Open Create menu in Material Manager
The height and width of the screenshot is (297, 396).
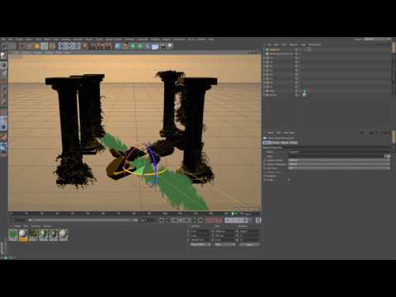(16, 226)
